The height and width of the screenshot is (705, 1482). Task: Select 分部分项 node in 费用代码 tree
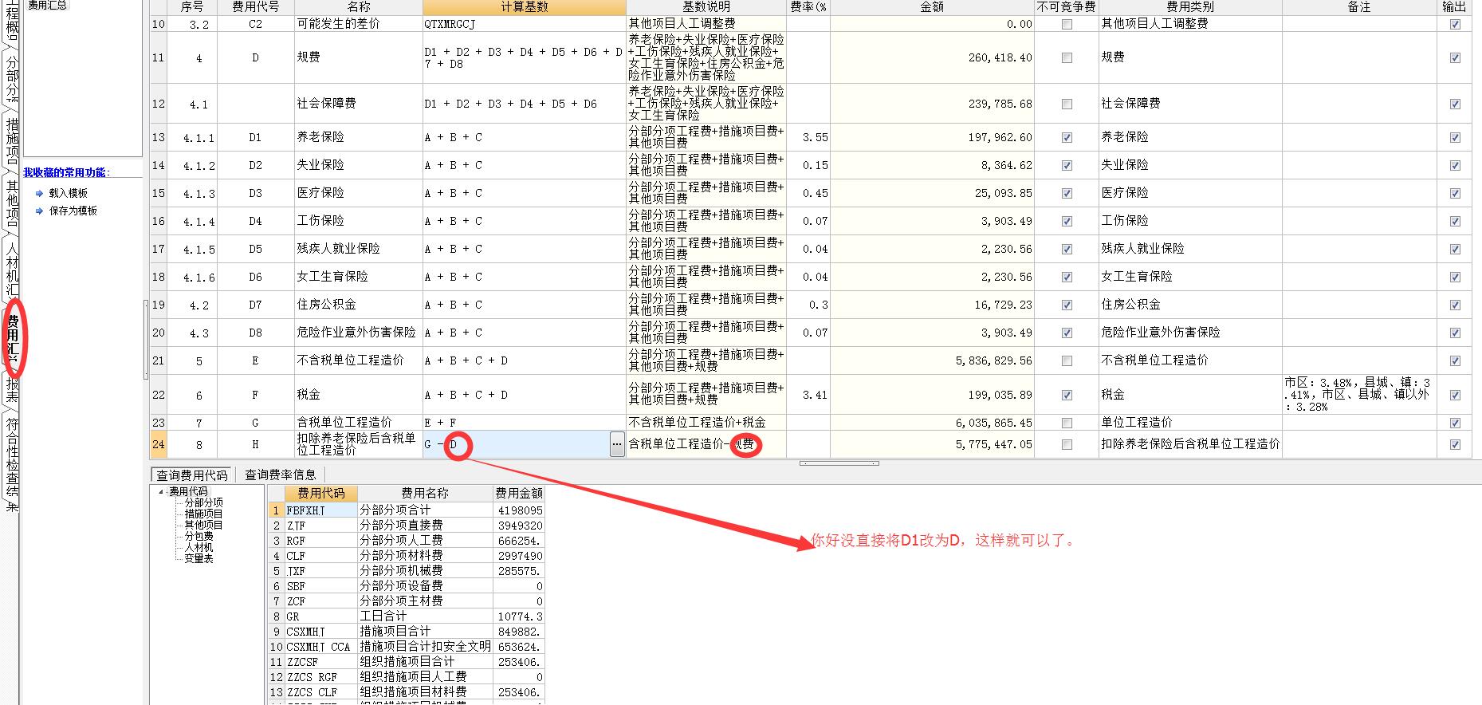coord(204,502)
